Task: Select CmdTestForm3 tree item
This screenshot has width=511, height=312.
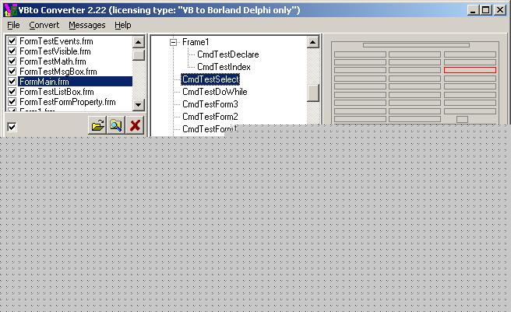Action: pos(210,104)
